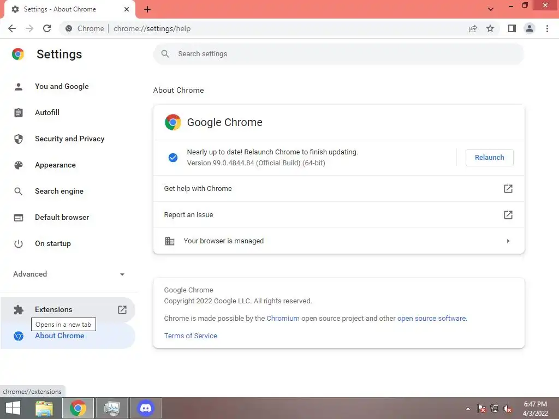The image size is (559, 419).
Task: Select About Chrome in sidebar
Action: 68,336
